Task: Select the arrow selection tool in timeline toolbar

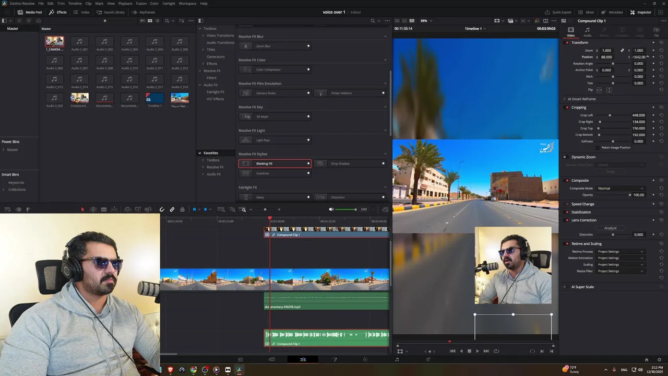Action: tap(82, 209)
